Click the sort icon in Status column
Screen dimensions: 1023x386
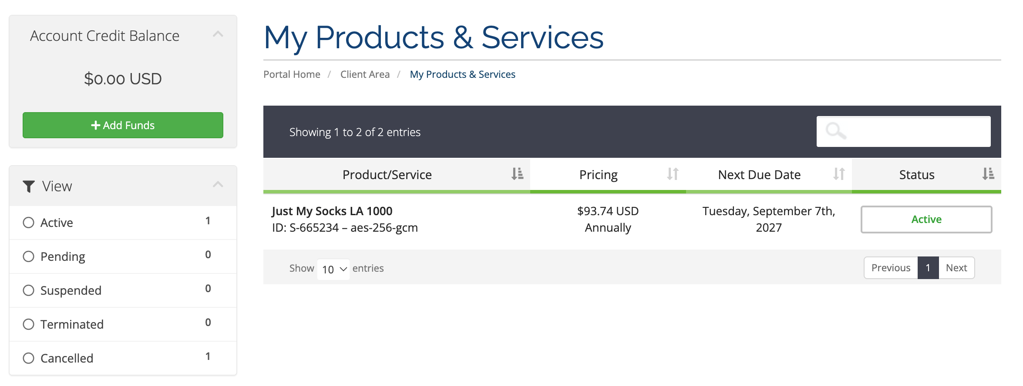[x=988, y=174]
